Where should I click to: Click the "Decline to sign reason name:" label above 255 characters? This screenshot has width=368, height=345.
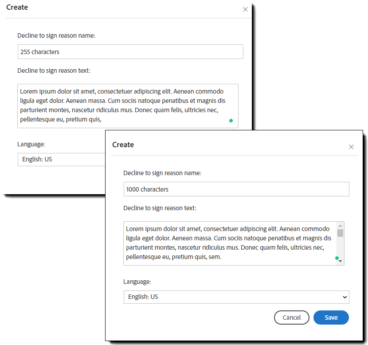pos(56,35)
